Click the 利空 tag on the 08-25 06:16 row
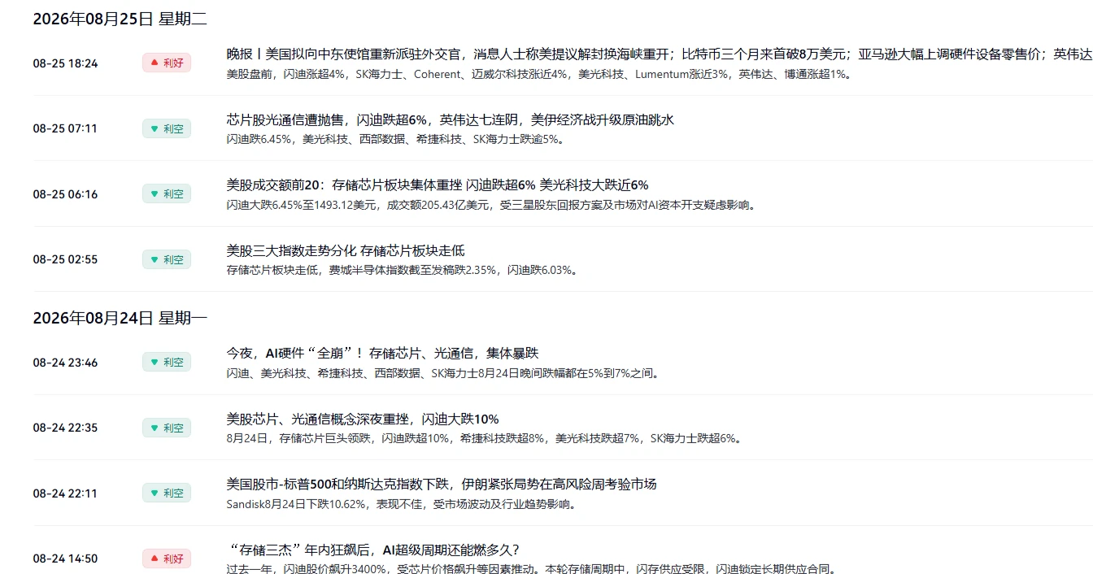Screen dimensions: 1093x574 pos(167,194)
